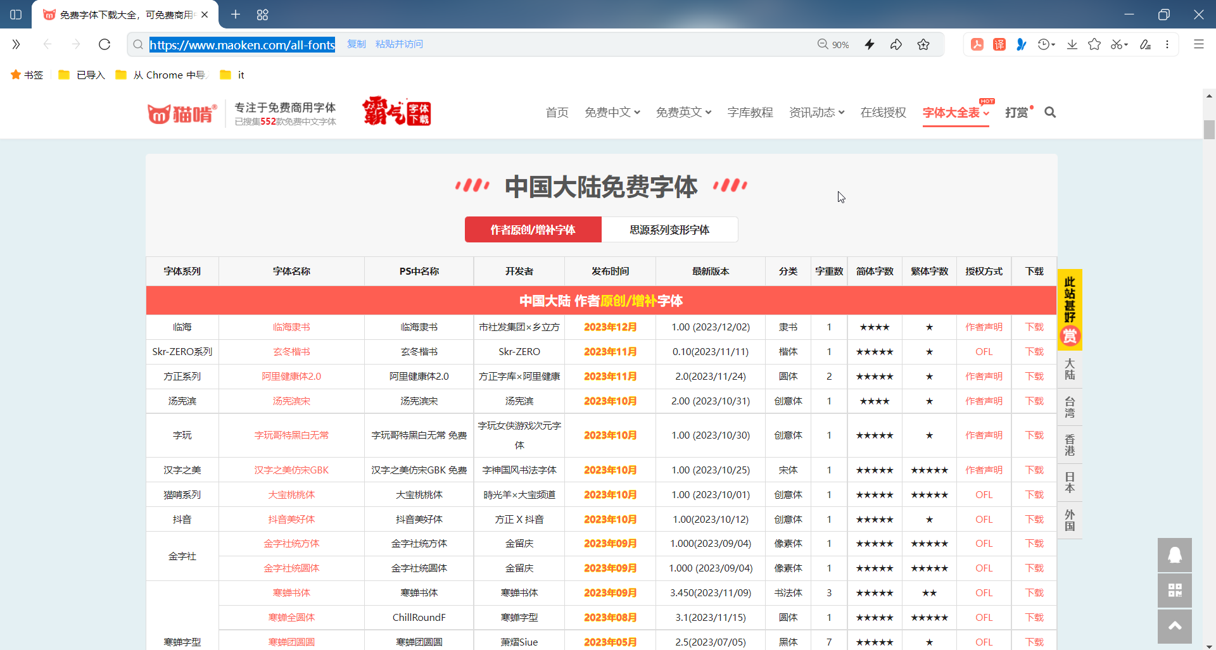Click the site search magnifier icon
The height and width of the screenshot is (650, 1216).
point(1050,112)
